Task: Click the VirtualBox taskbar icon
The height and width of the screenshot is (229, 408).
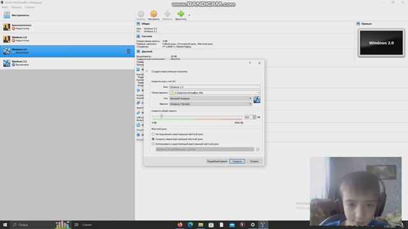Action: click(263, 225)
